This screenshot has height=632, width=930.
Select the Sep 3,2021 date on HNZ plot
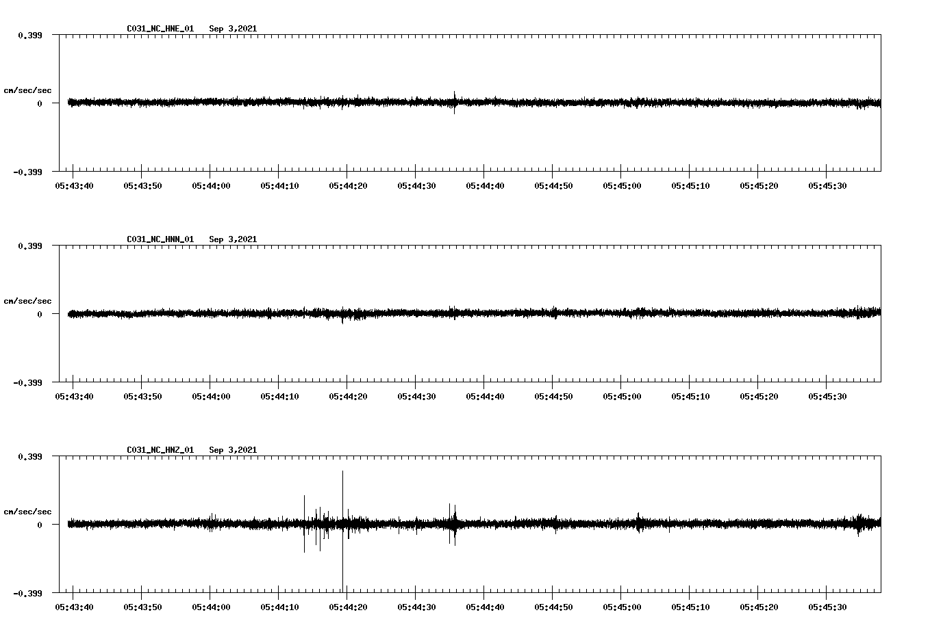click(233, 450)
